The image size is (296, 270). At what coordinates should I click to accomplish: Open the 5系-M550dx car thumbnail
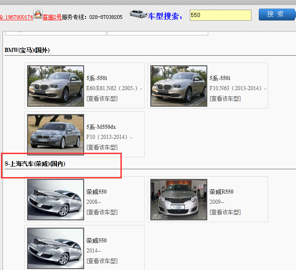[56, 134]
